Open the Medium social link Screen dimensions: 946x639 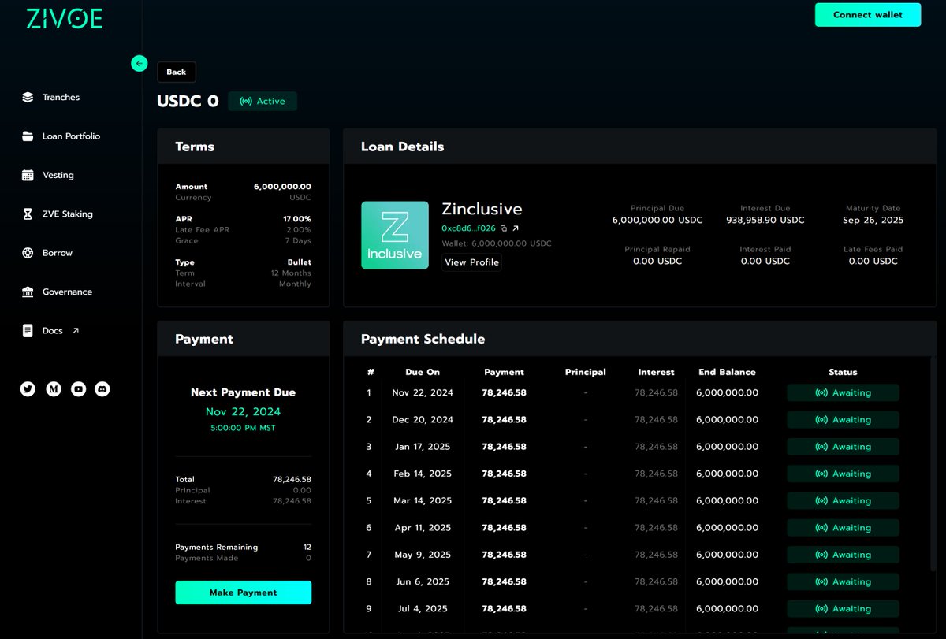54,388
